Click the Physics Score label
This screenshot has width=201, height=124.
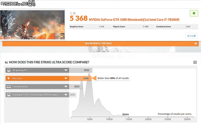[119, 27]
